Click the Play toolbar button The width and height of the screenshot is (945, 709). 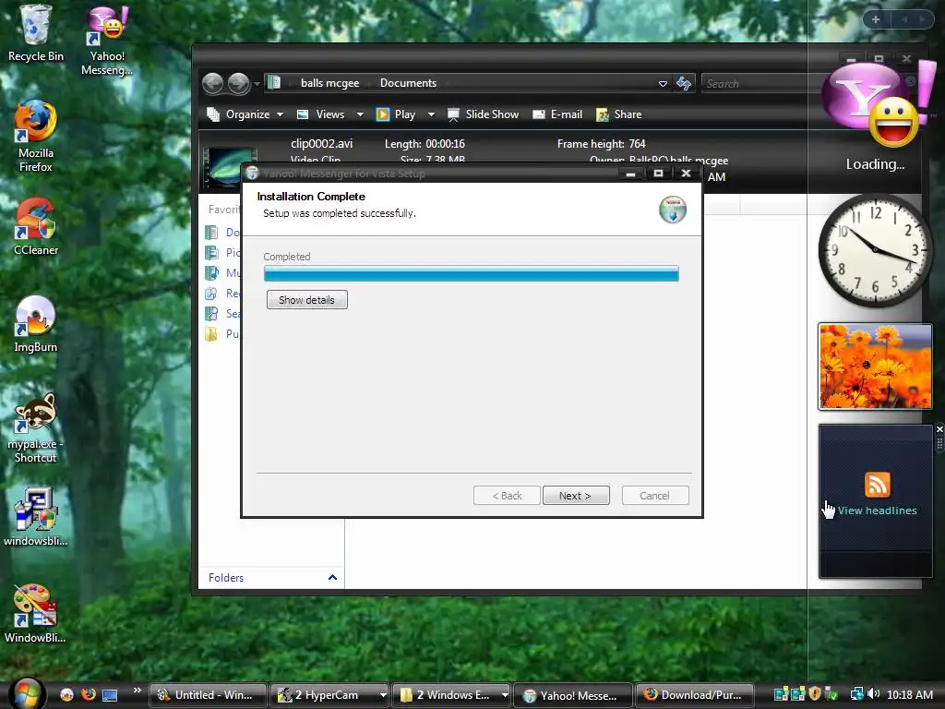pos(396,114)
